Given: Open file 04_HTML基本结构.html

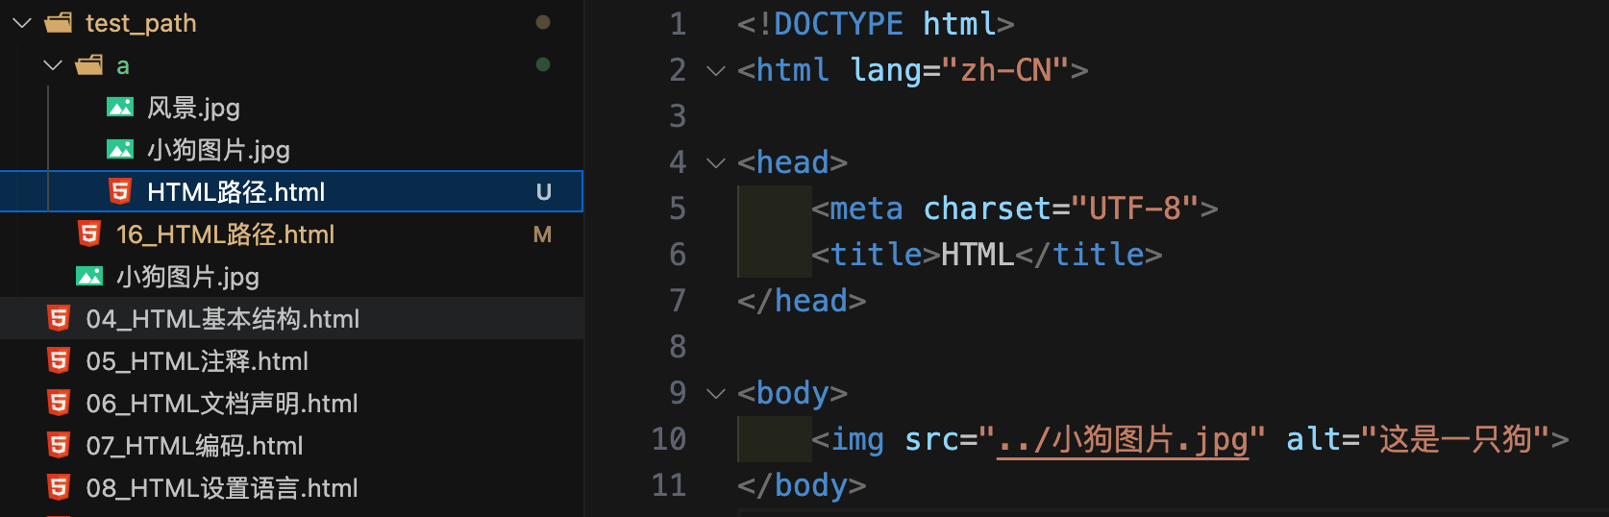Looking at the screenshot, I should tap(223, 319).
